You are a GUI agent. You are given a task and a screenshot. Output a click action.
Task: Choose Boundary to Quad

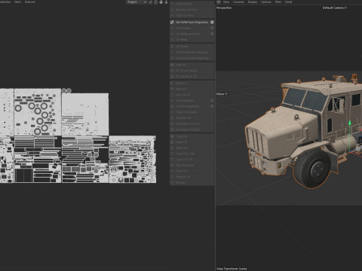click(192, 129)
